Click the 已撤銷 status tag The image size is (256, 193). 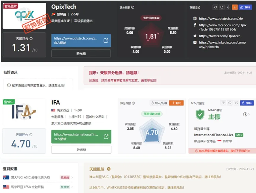pos(65,178)
